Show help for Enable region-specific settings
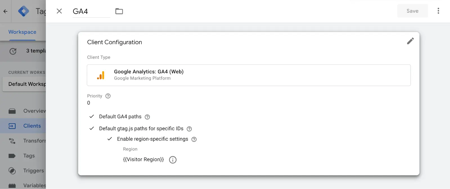The image size is (450, 189). pyautogui.click(x=194, y=139)
